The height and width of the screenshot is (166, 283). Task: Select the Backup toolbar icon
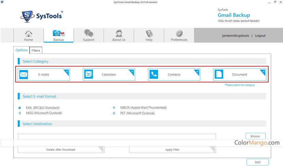59,34
